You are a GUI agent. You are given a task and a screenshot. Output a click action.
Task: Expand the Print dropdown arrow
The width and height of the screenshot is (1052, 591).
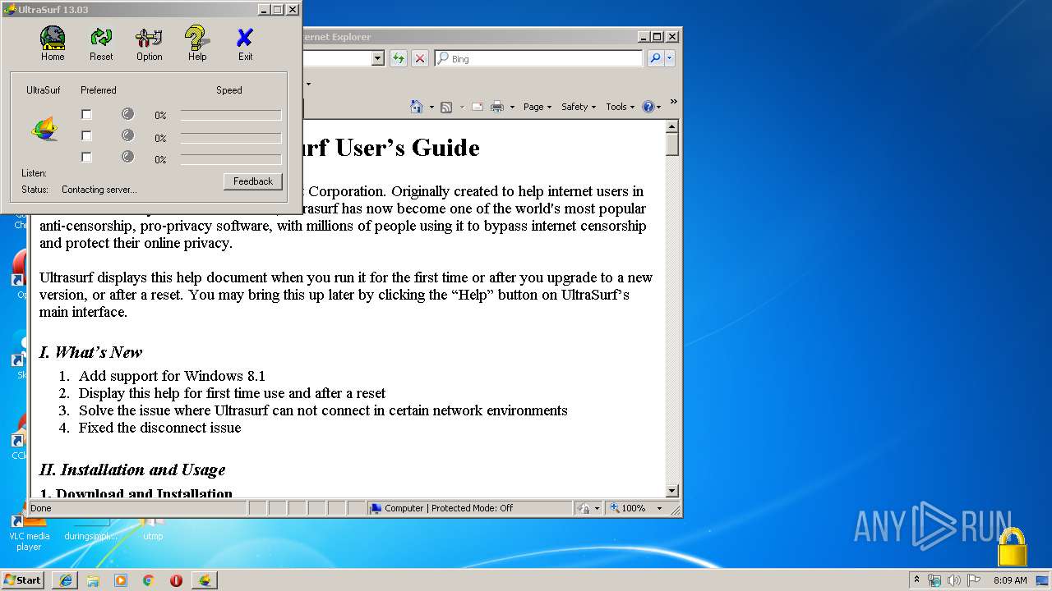512,107
